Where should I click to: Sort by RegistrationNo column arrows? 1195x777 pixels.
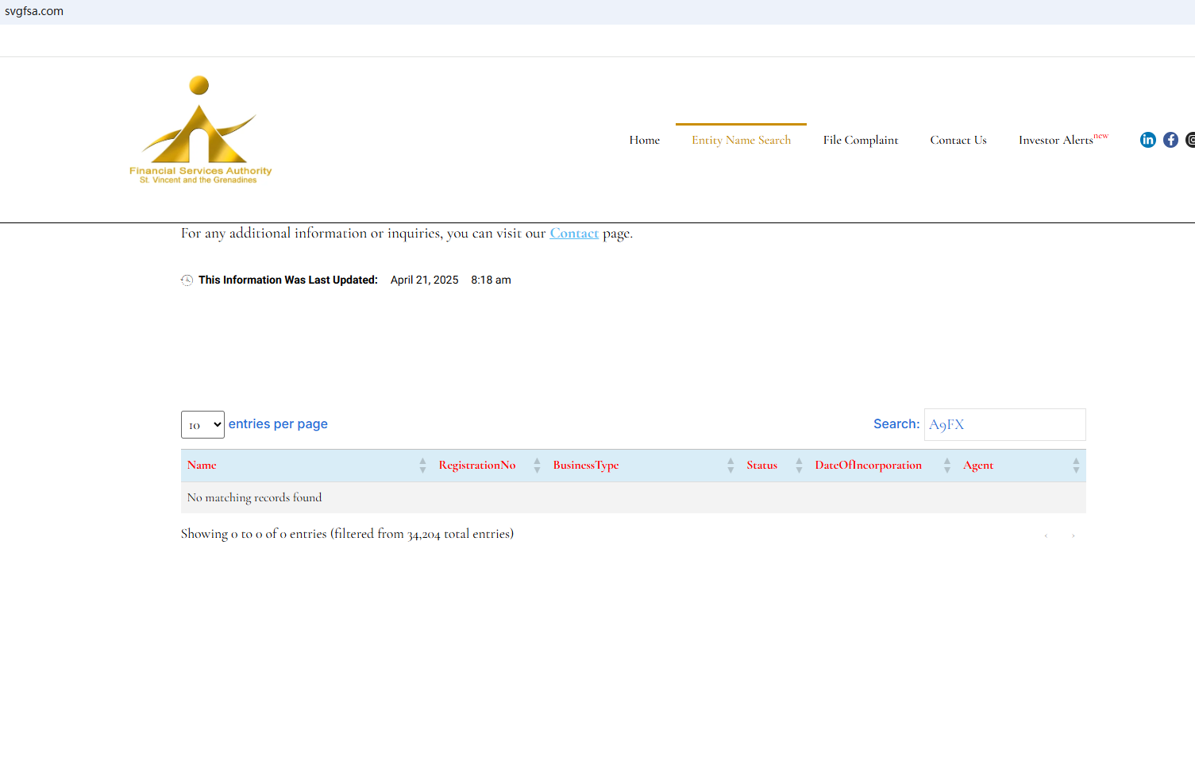(x=537, y=466)
